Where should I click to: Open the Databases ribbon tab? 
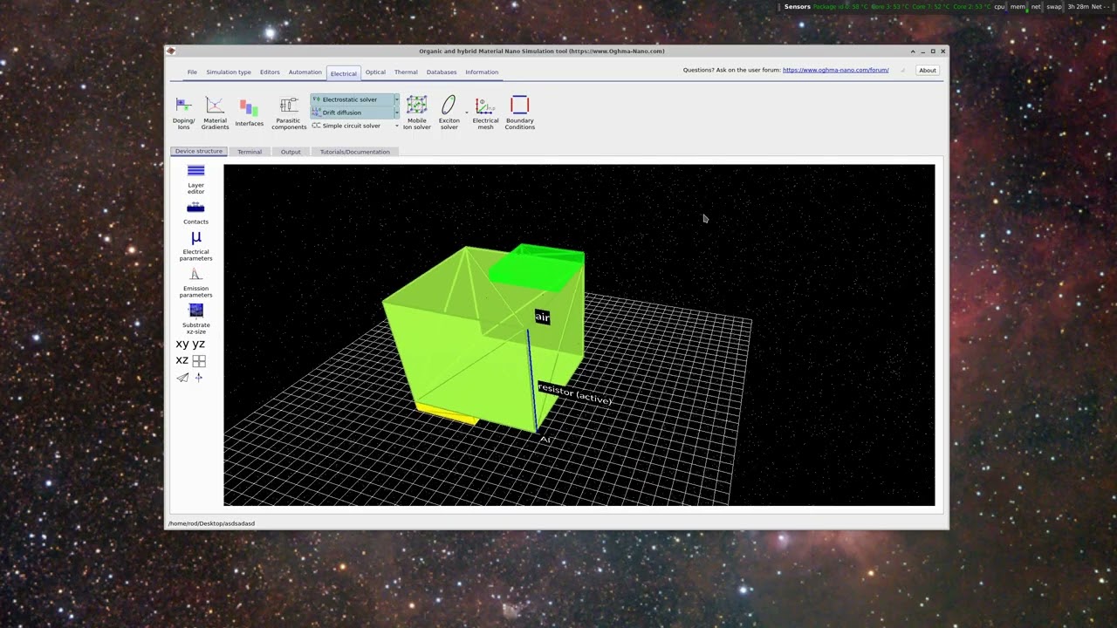tap(442, 72)
